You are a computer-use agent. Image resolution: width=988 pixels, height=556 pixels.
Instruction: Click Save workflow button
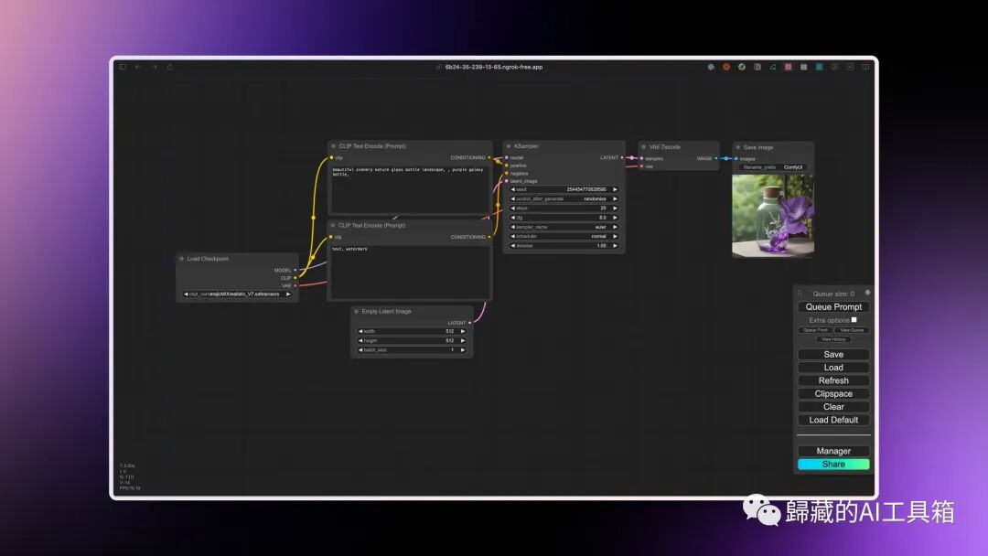833,355
